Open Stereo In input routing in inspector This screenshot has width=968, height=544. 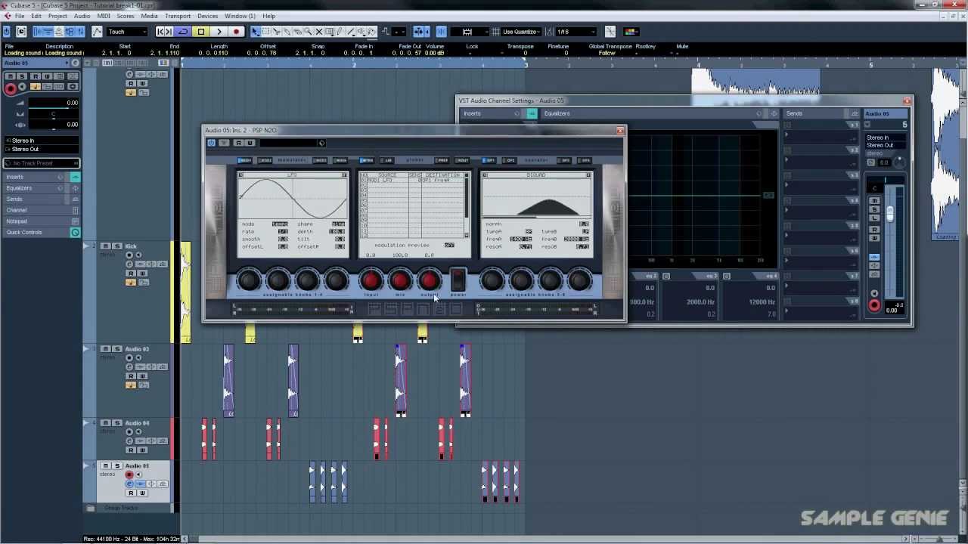click(42, 141)
